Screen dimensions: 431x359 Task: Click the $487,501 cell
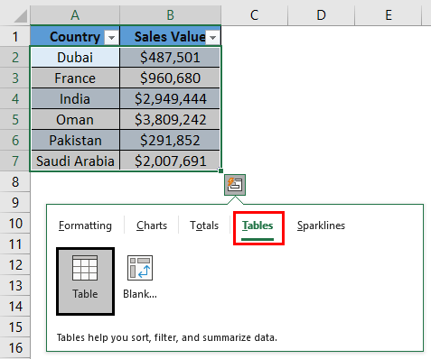tap(170, 57)
